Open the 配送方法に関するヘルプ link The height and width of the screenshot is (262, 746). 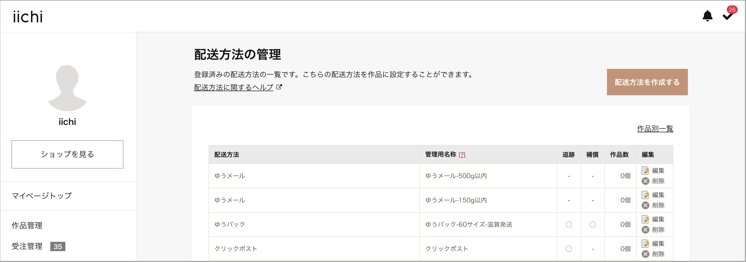coord(233,87)
